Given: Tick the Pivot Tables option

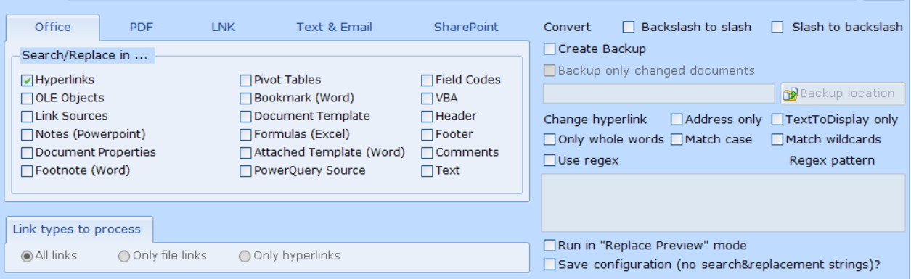Looking at the screenshot, I should pos(245,80).
